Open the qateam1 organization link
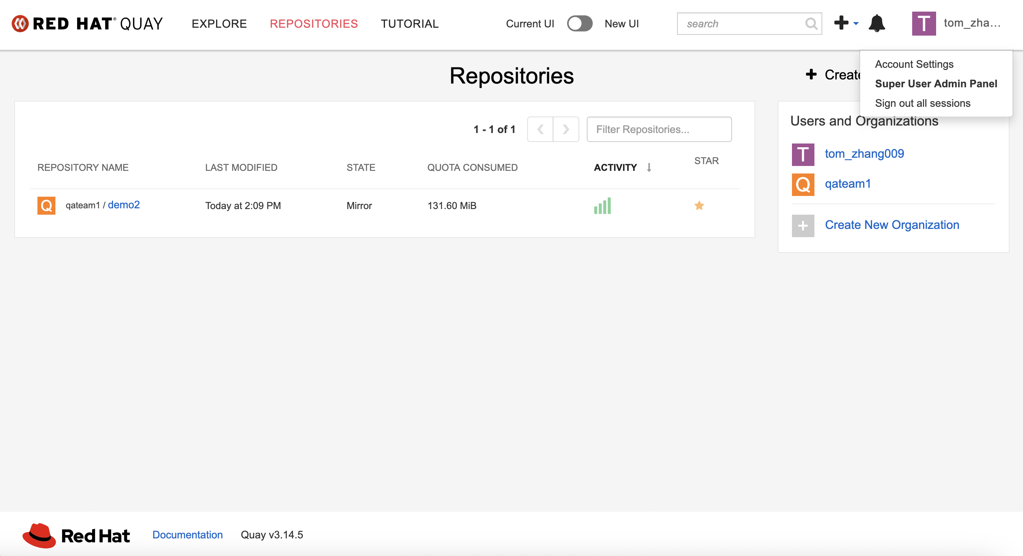Image resolution: width=1023 pixels, height=556 pixels. (847, 184)
